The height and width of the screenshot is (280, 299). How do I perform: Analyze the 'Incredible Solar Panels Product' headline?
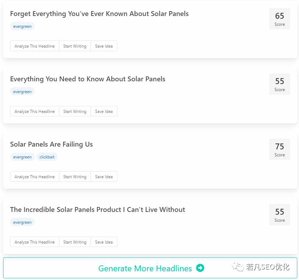[x=35, y=242]
